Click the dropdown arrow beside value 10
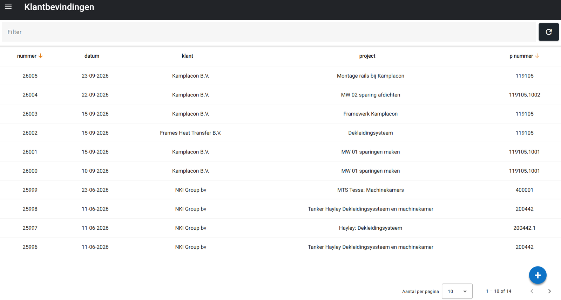561x300 pixels. coord(465,292)
